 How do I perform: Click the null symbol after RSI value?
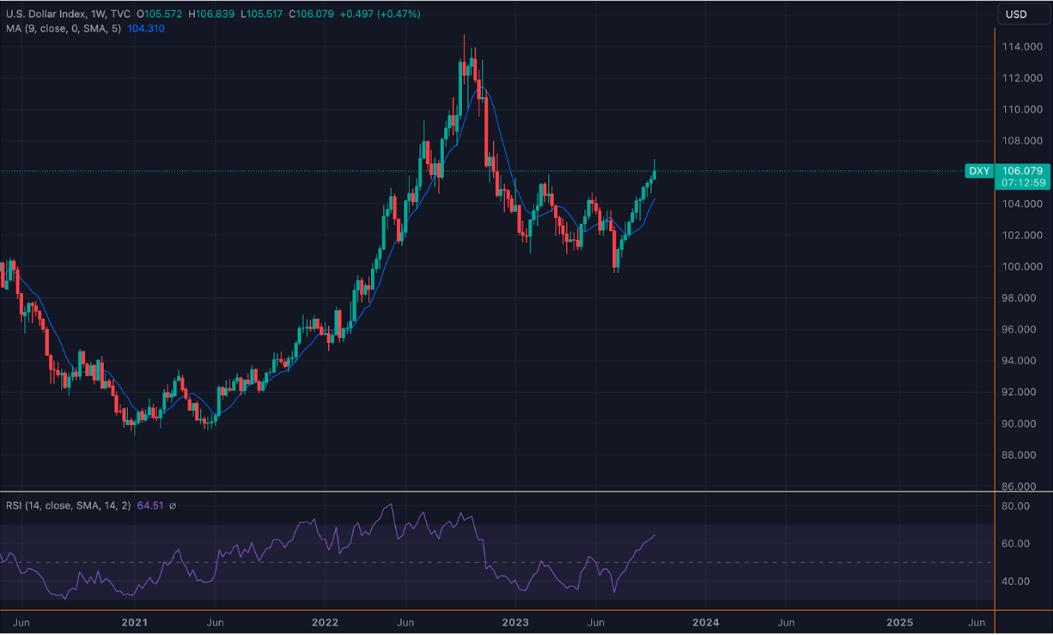[172, 506]
